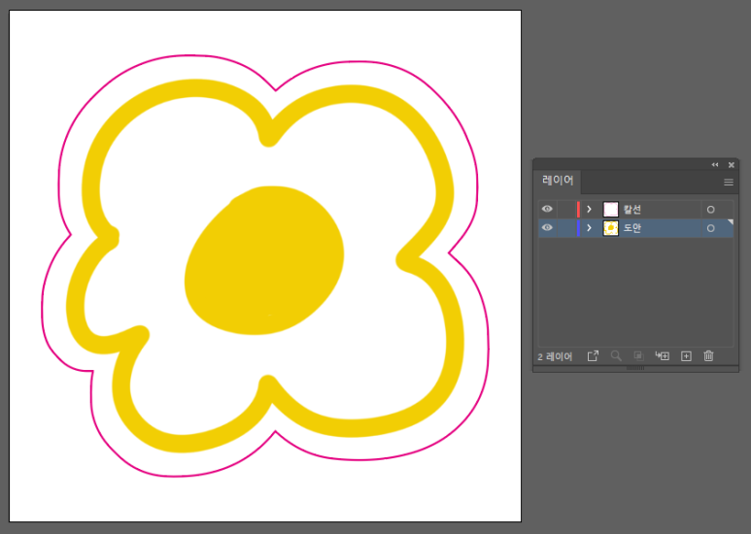Click the 칼선 layer thumbnail

coord(611,209)
